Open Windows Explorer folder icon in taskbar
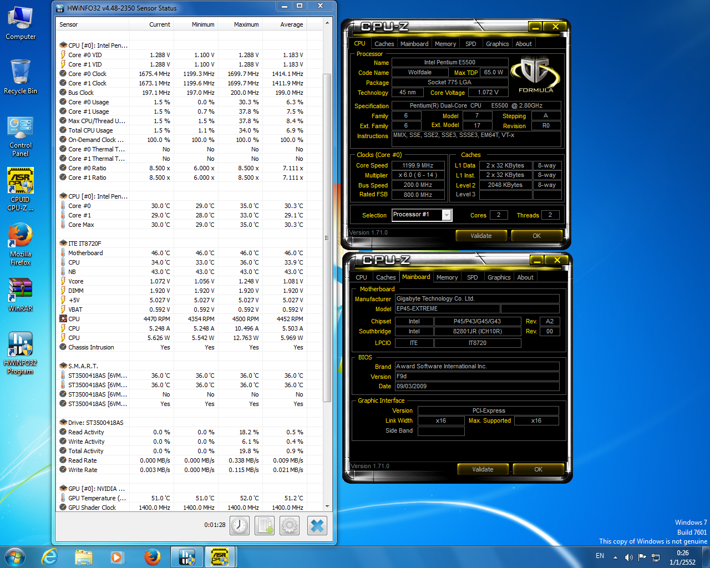This screenshot has height=568, width=710. pos(84,556)
